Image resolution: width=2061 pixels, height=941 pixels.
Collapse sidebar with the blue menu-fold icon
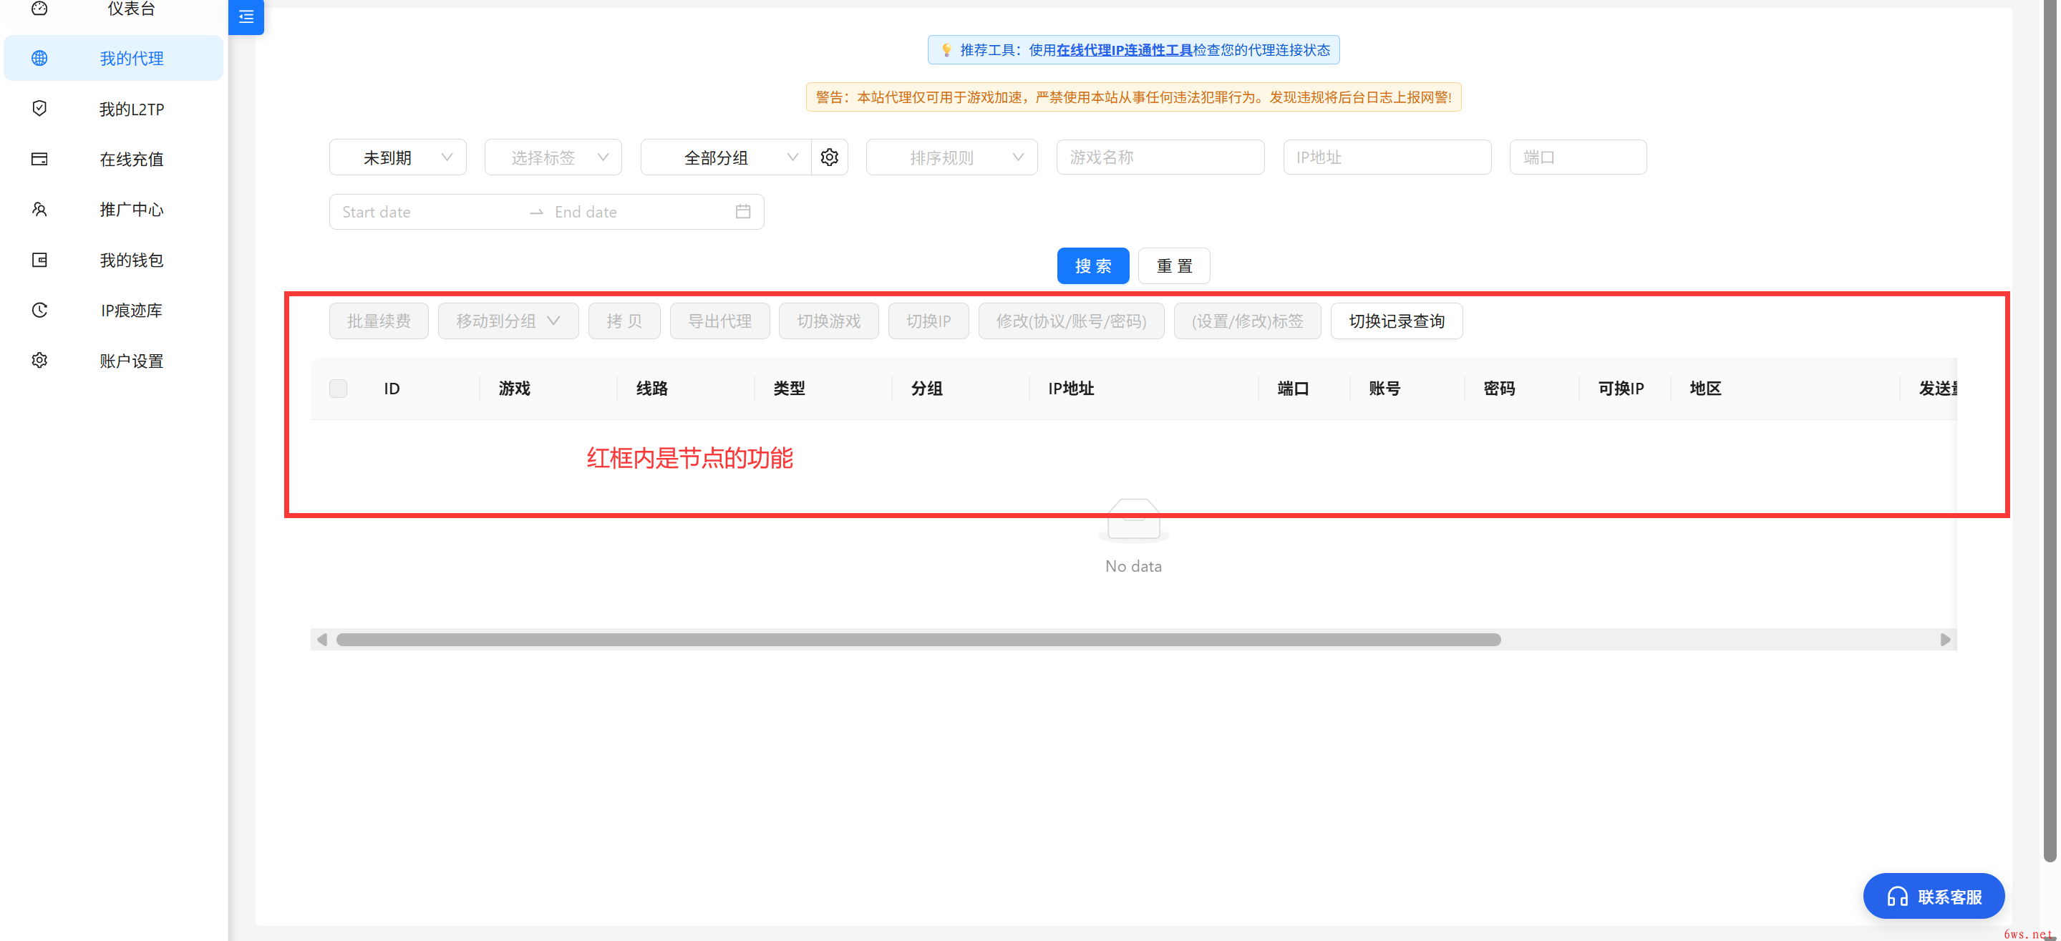(x=246, y=16)
